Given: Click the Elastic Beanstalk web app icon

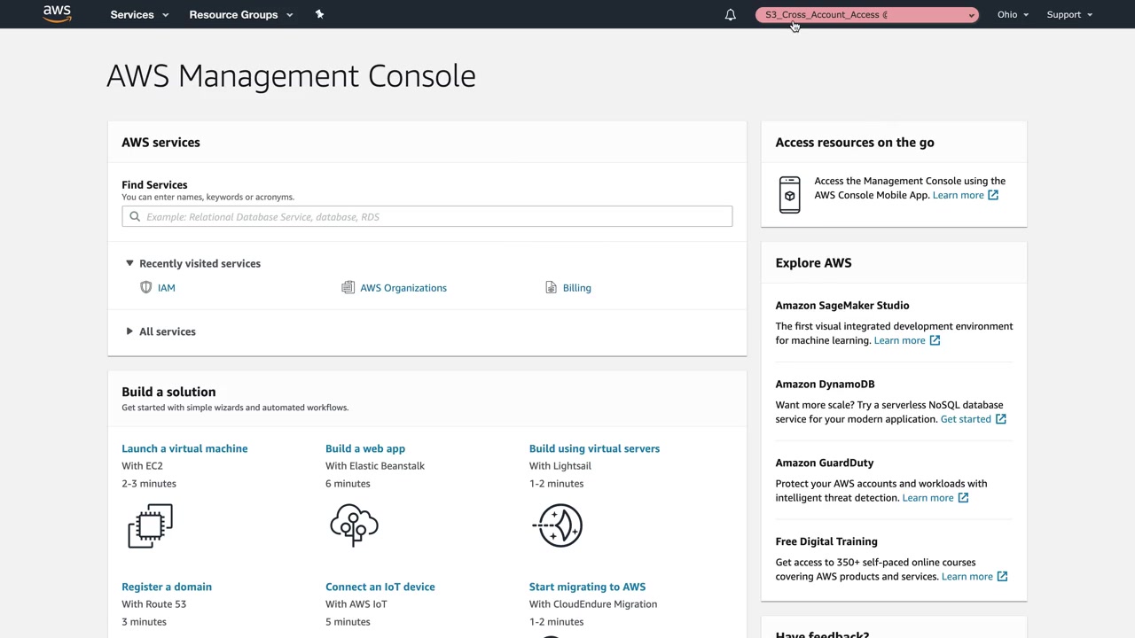Looking at the screenshot, I should (x=354, y=525).
